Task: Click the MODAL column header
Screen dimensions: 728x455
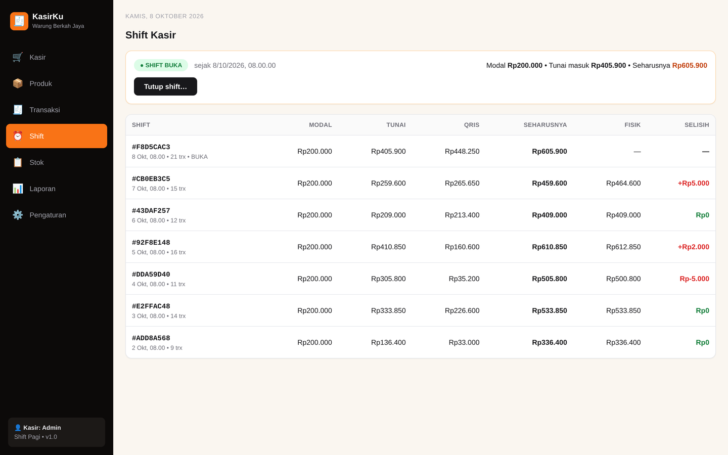Action: (321, 125)
